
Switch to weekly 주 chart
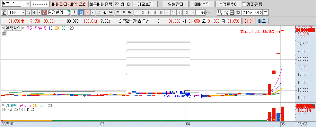click(x=99, y=13)
